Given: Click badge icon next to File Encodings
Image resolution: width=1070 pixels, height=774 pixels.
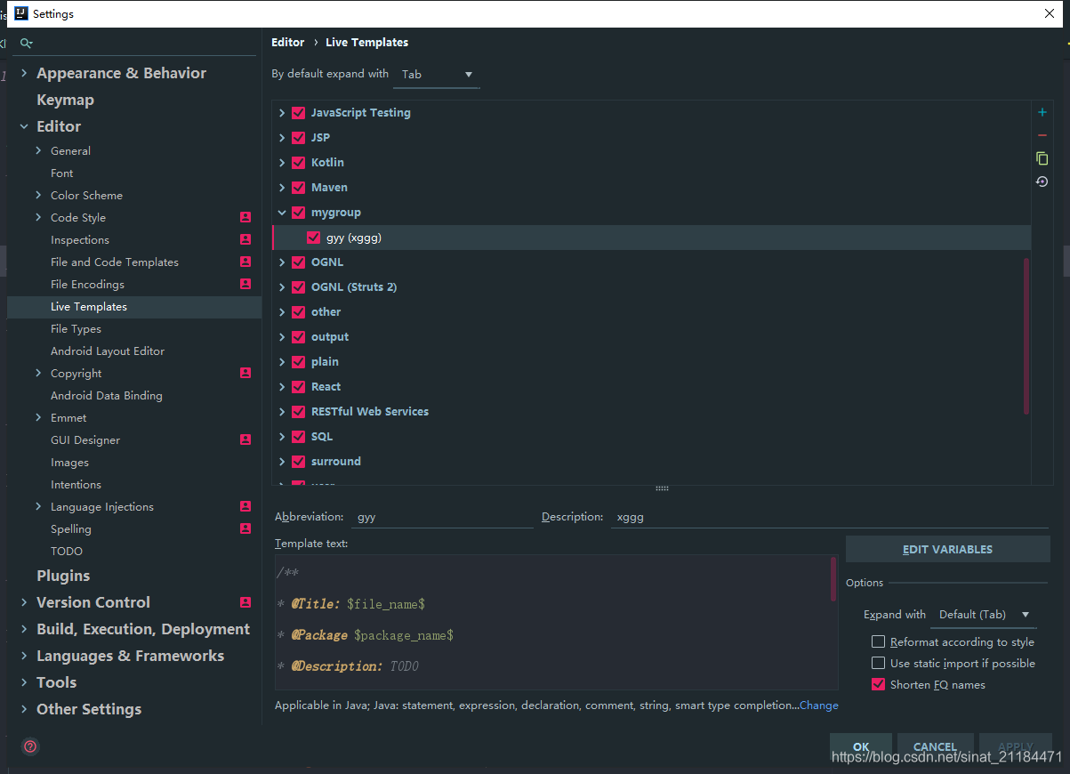Looking at the screenshot, I should (x=245, y=284).
